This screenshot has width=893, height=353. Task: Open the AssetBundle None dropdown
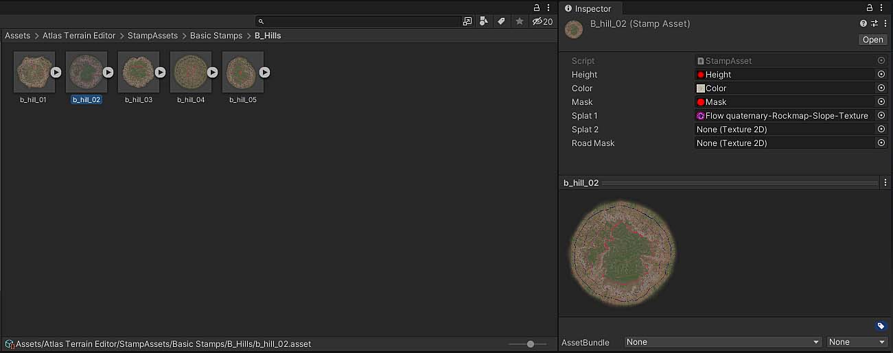(x=723, y=342)
